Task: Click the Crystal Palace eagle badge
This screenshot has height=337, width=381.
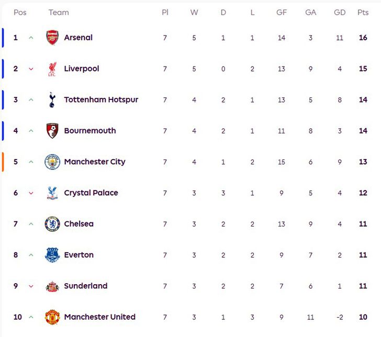Action: pos(52,193)
